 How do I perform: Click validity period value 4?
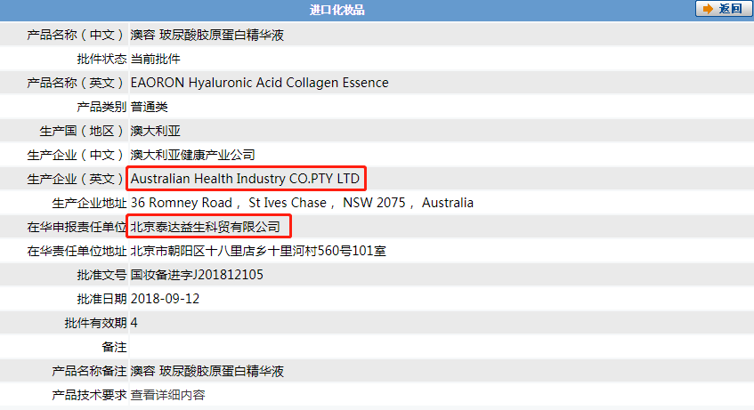click(x=134, y=323)
